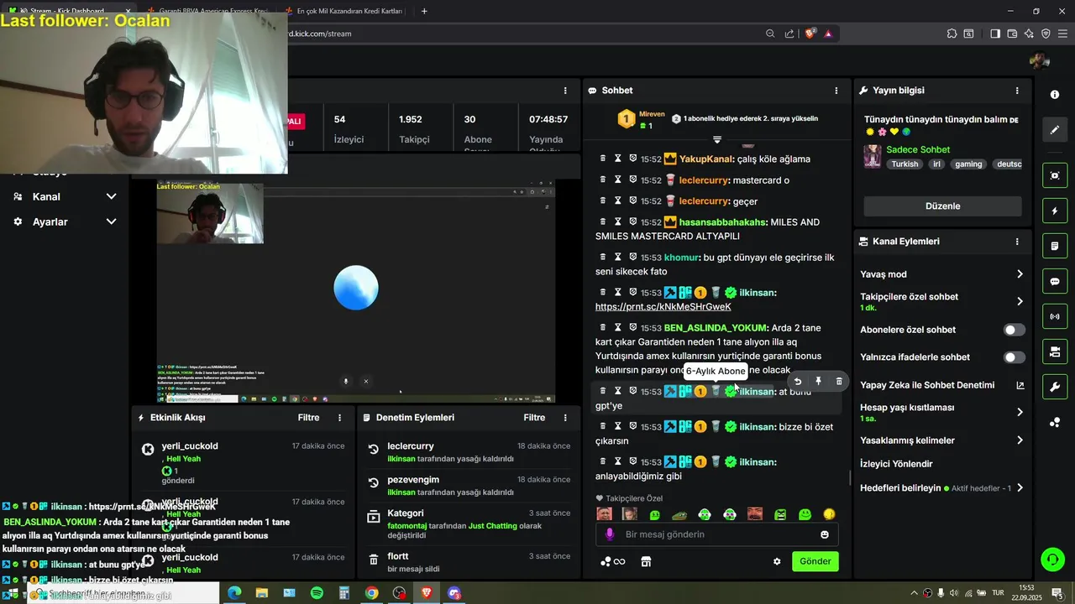
Task: Click İzleyici Yönlendir option
Action: pos(896,464)
